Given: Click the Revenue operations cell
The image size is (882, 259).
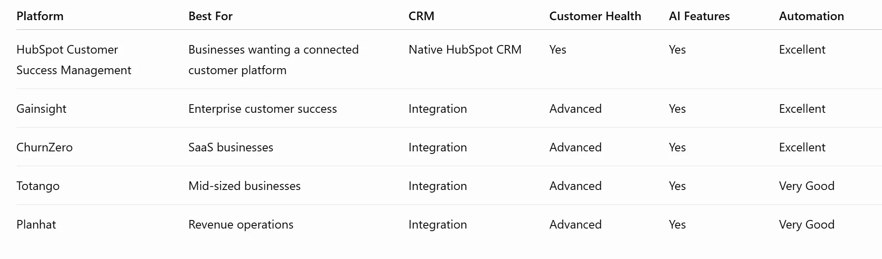Looking at the screenshot, I should point(241,225).
